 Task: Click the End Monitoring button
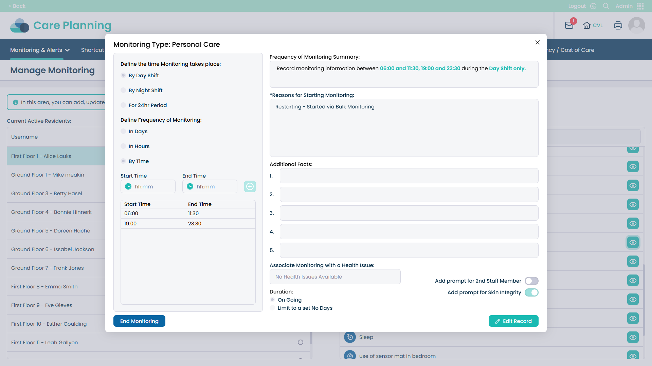click(139, 321)
